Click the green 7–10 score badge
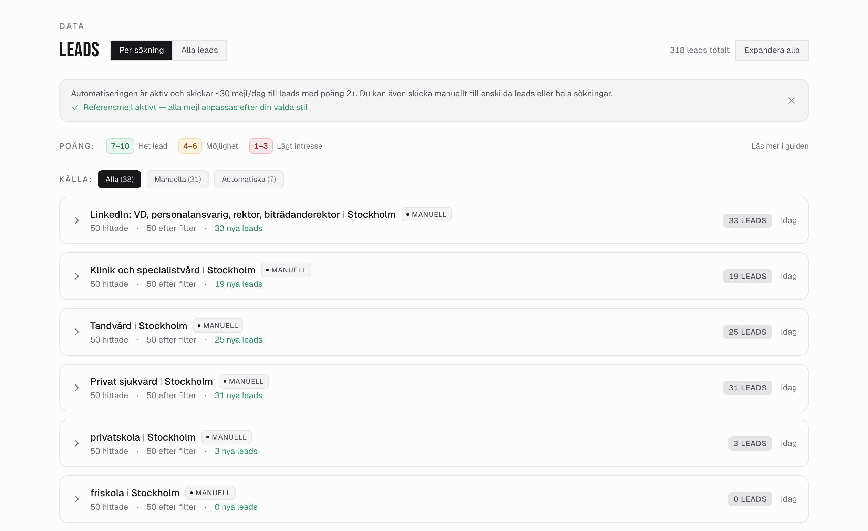This screenshot has height=531, width=868. (120, 146)
